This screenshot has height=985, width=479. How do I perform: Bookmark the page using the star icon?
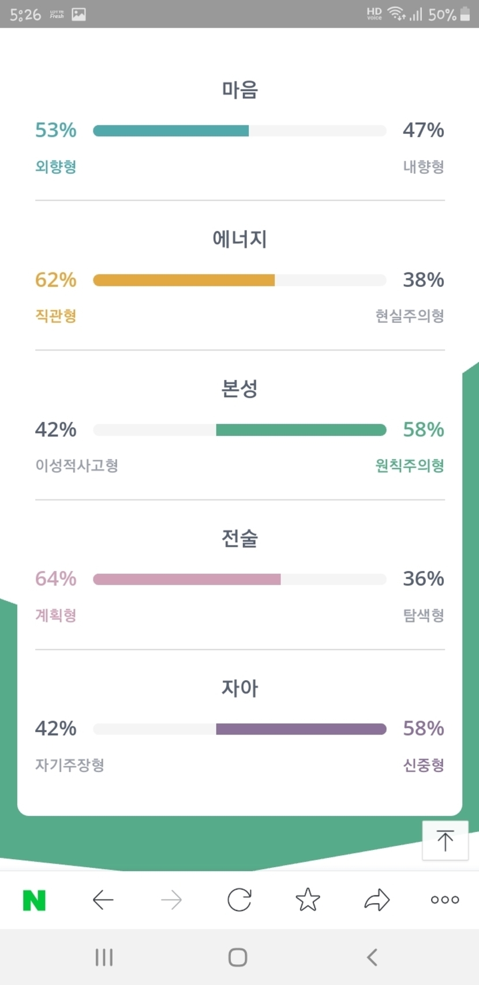[x=308, y=900]
